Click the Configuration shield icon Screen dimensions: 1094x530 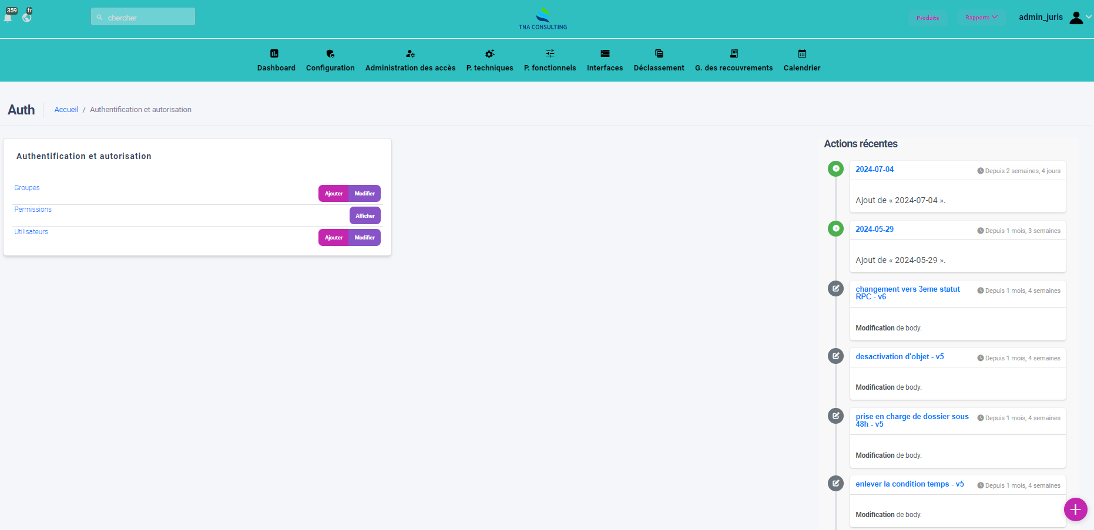tap(330, 53)
